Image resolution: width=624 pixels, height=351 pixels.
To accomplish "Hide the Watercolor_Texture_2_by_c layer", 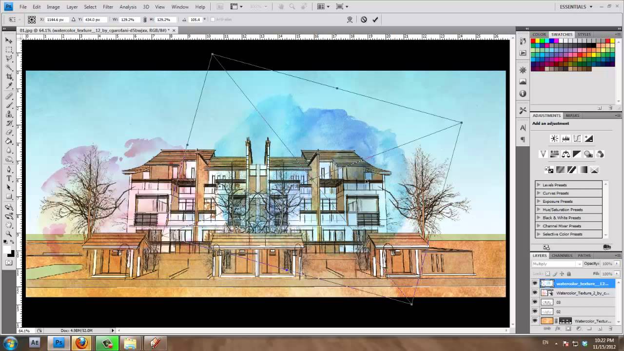I will pyautogui.click(x=535, y=293).
